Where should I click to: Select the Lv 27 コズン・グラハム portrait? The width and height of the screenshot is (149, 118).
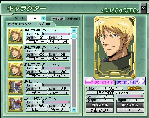point(16,104)
